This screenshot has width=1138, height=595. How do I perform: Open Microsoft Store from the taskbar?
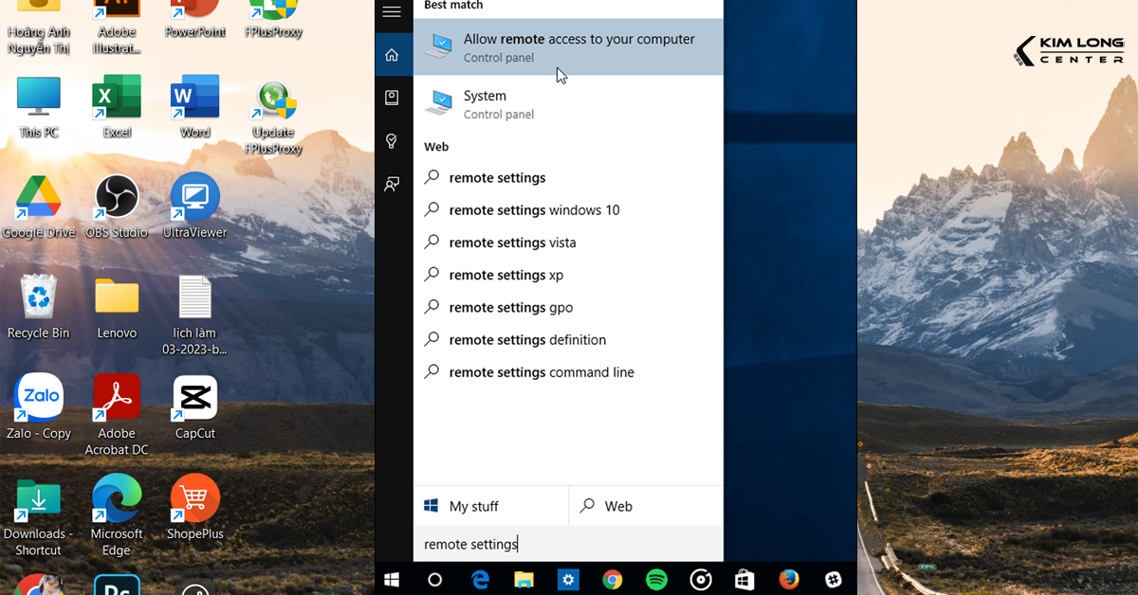pos(743,579)
